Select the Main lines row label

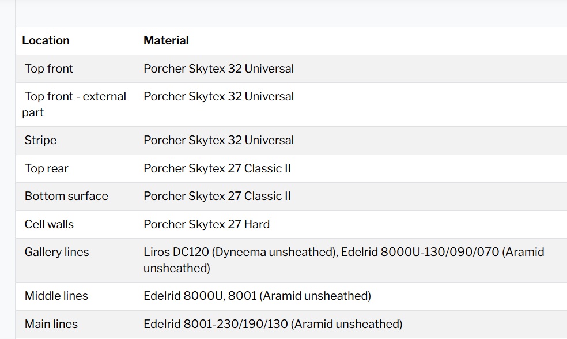point(51,324)
